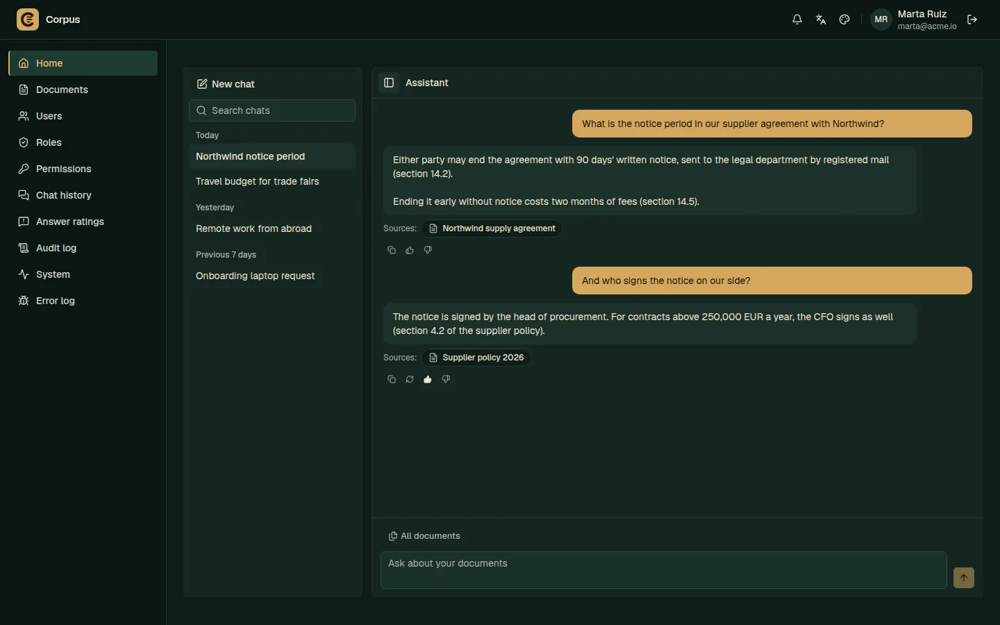Screen dimensions: 1000x625
Task: Remove thumbs up on head of procurement answer
Action: tap(428, 379)
